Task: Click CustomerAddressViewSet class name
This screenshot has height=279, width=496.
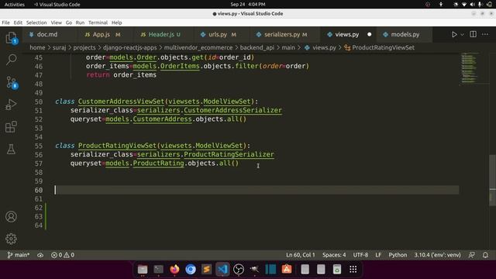Action: click(x=121, y=102)
